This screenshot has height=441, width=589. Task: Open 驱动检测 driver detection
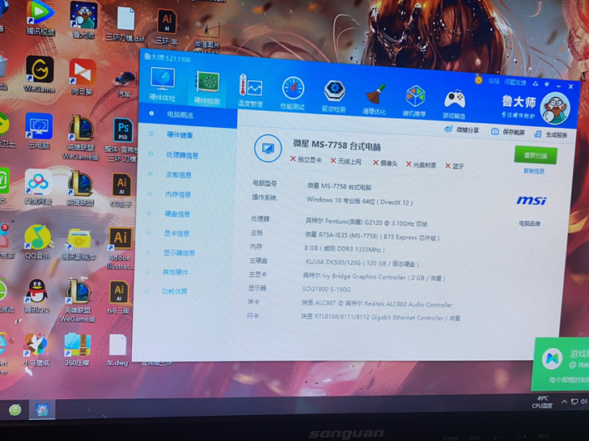(333, 95)
